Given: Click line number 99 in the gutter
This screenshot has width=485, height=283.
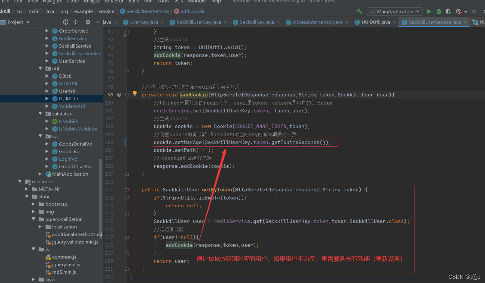Looking at the screenshot, I should click(x=110, y=95).
